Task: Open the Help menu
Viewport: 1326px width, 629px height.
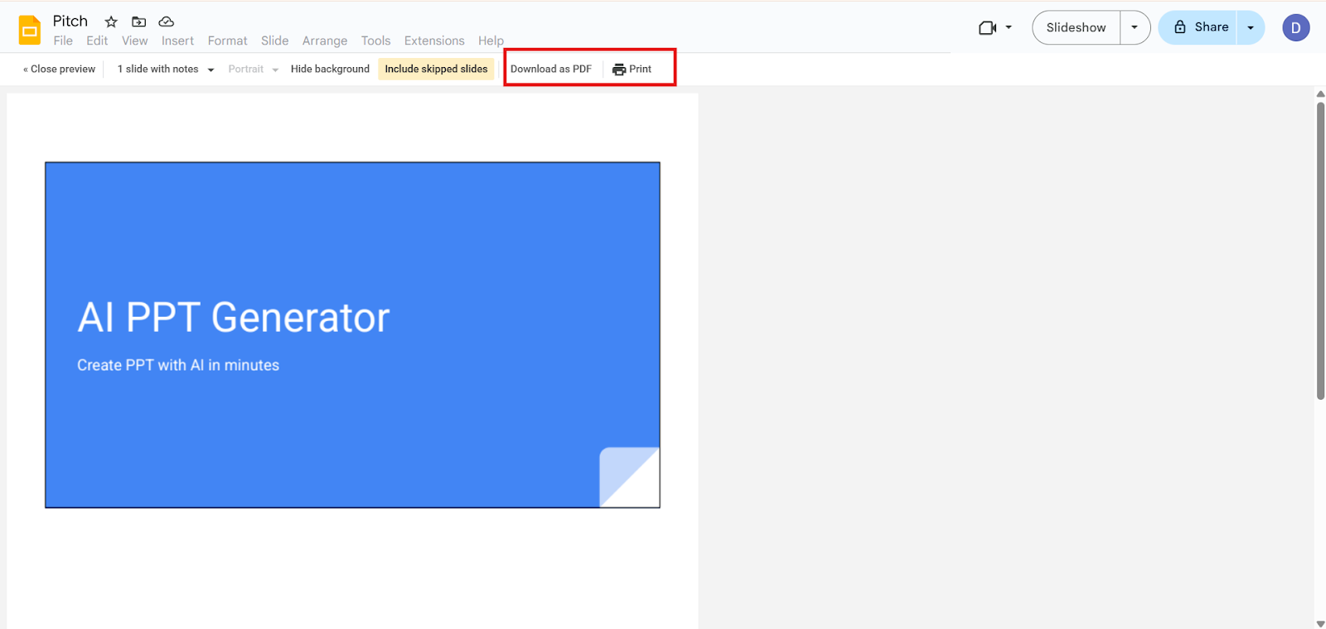Action: coord(491,41)
